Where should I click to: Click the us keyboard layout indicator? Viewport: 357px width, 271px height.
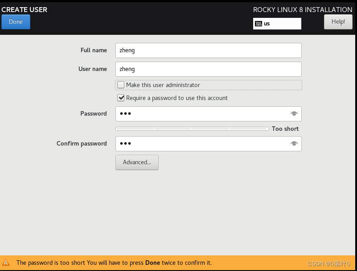tap(277, 24)
